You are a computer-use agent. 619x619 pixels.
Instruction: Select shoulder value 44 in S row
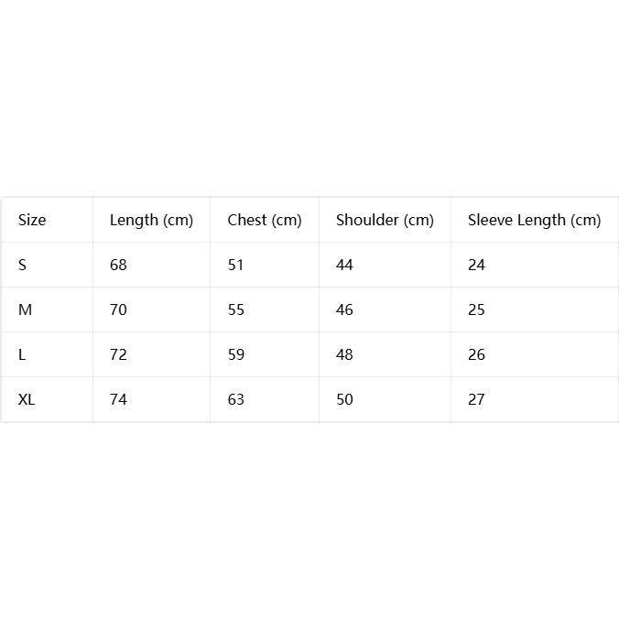pyautogui.click(x=344, y=265)
